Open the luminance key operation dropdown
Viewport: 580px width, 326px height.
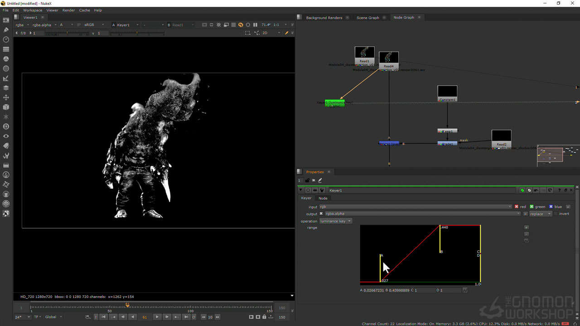click(x=336, y=221)
